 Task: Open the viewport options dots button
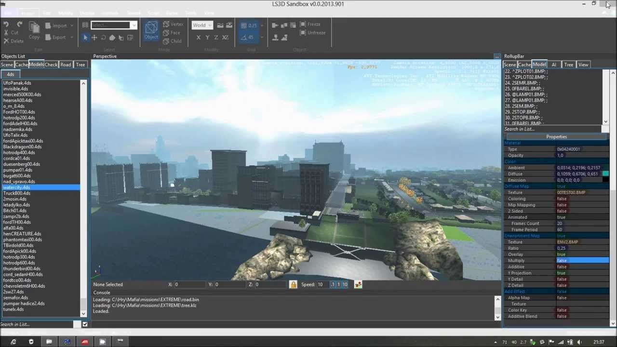pyautogui.click(x=497, y=56)
